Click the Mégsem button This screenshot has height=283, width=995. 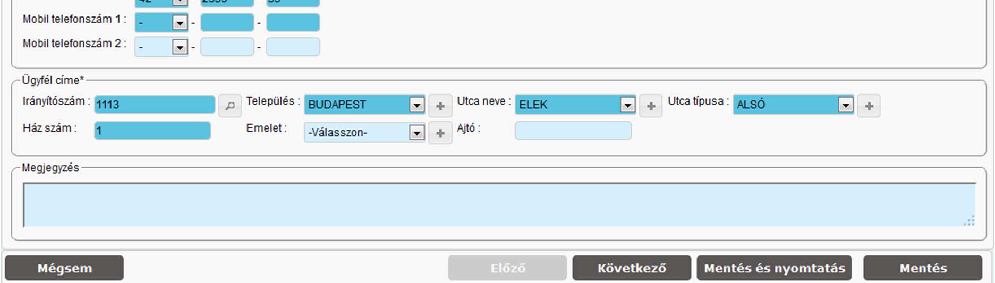(64, 268)
